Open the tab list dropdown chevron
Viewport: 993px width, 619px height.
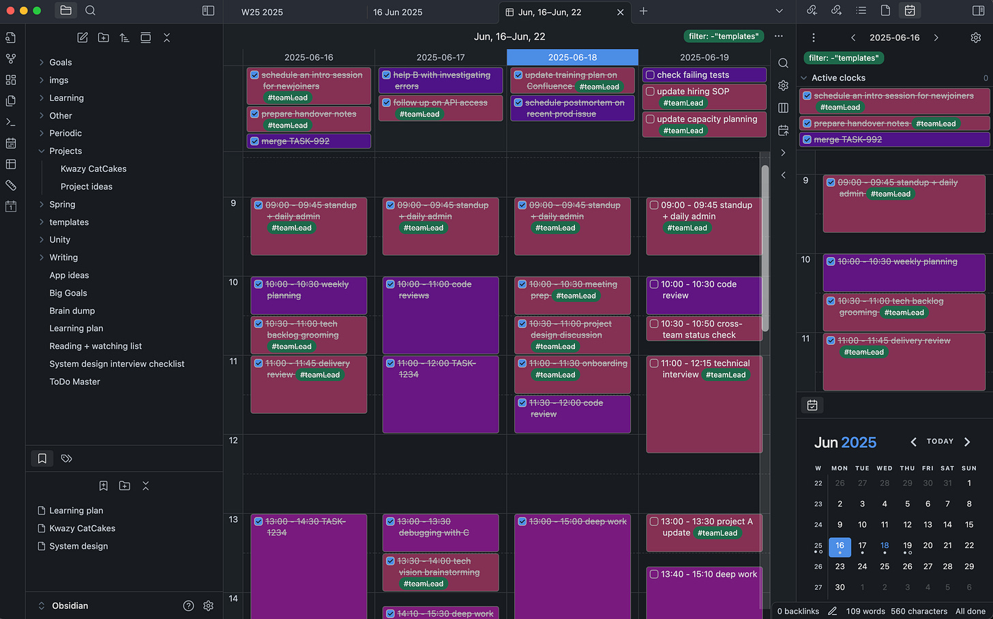[x=779, y=11]
